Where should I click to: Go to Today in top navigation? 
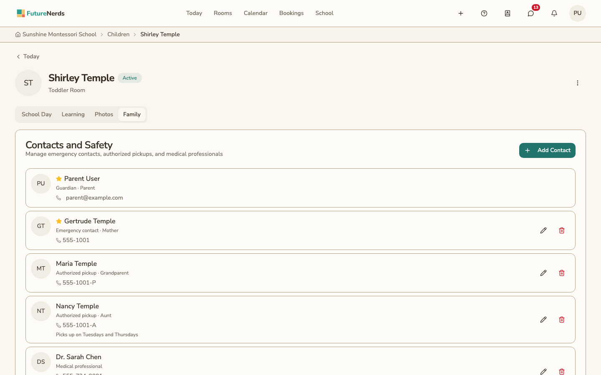pyautogui.click(x=194, y=13)
